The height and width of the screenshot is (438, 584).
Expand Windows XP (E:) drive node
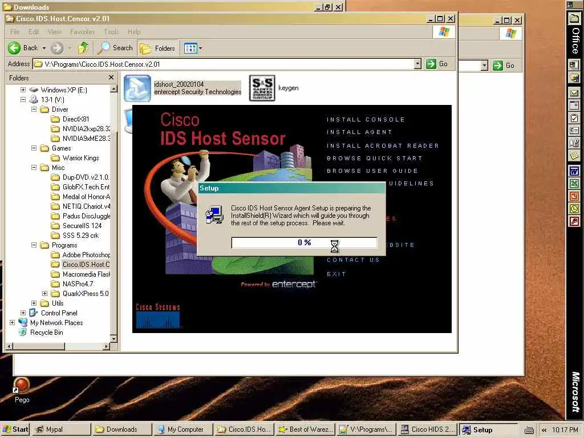(23, 90)
